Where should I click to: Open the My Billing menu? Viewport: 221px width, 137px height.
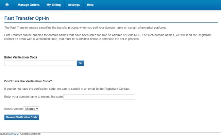coord(54,5)
